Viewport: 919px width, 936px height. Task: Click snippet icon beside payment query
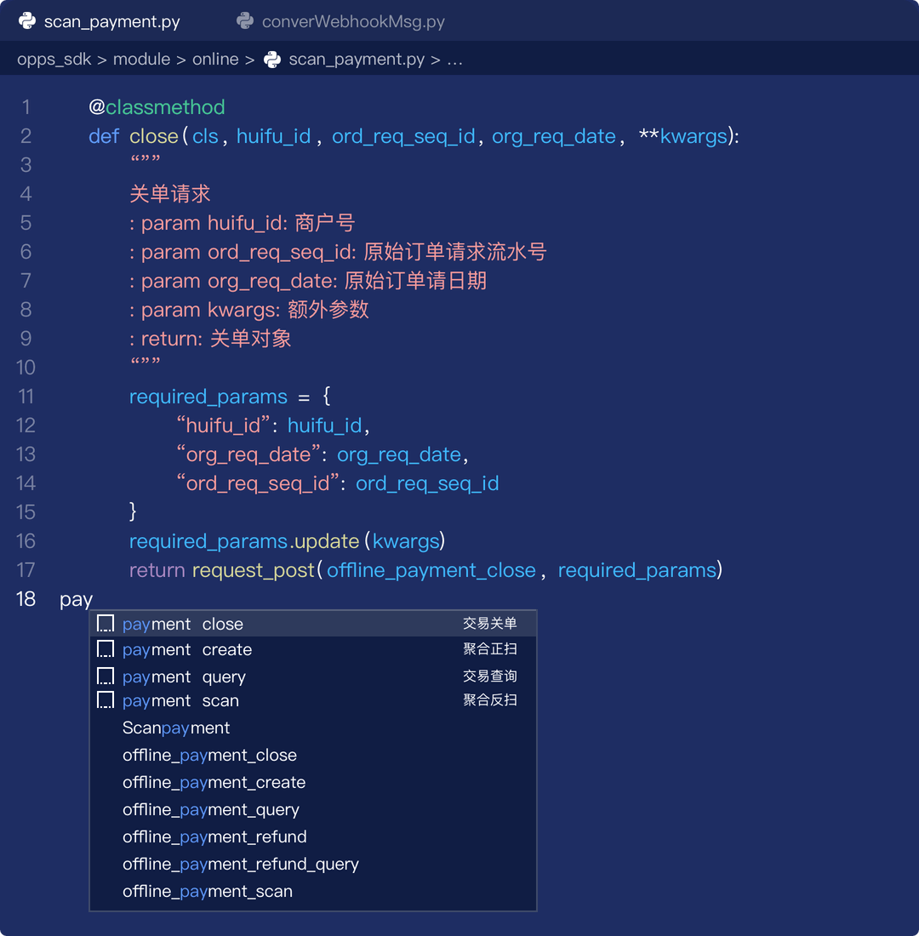[x=106, y=676]
